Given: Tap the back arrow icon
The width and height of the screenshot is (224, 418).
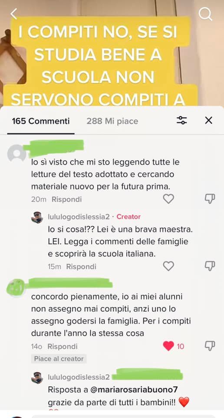Looking at the screenshot, I should (x=14, y=14).
